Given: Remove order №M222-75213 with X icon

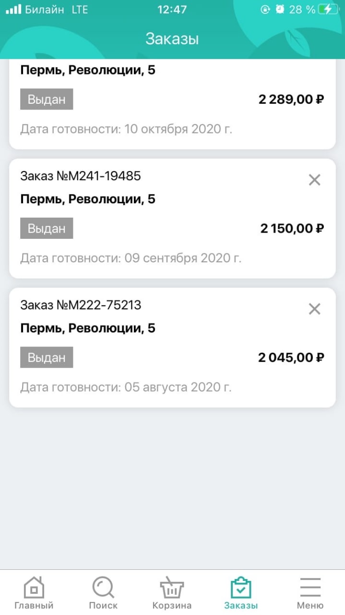Looking at the screenshot, I should pyautogui.click(x=314, y=309).
